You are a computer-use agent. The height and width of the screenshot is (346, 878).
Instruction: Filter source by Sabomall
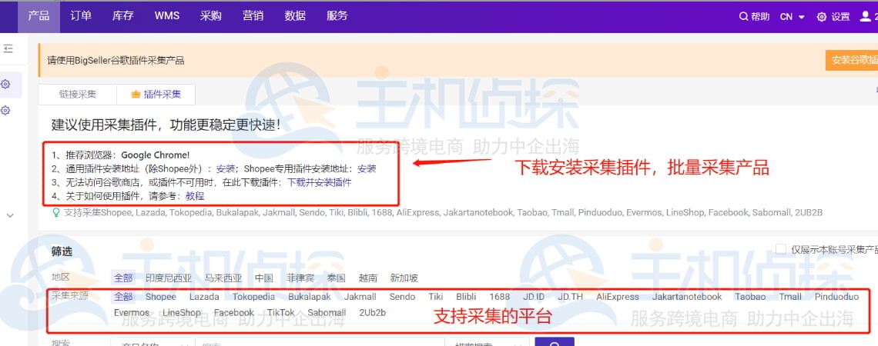[327, 312]
